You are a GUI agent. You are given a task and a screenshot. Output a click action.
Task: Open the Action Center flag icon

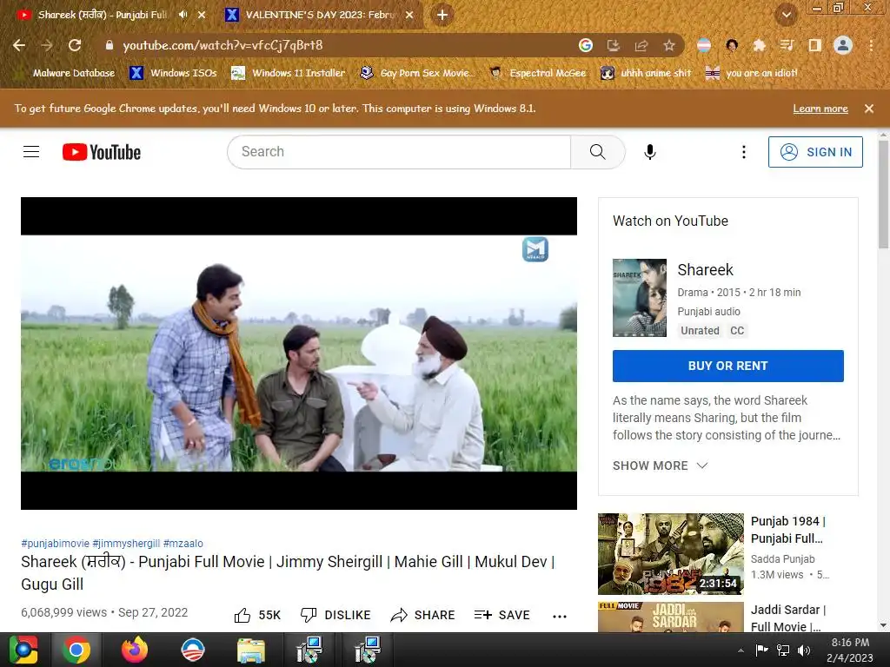[x=761, y=650]
